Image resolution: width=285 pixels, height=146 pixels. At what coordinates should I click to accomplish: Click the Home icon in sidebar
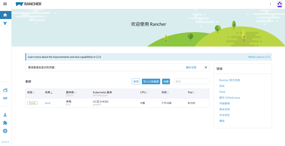click(5, 15)
